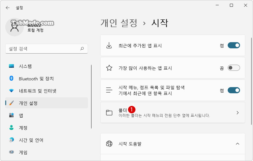Click 최근에 추가된 앱 표시 label

140,46
